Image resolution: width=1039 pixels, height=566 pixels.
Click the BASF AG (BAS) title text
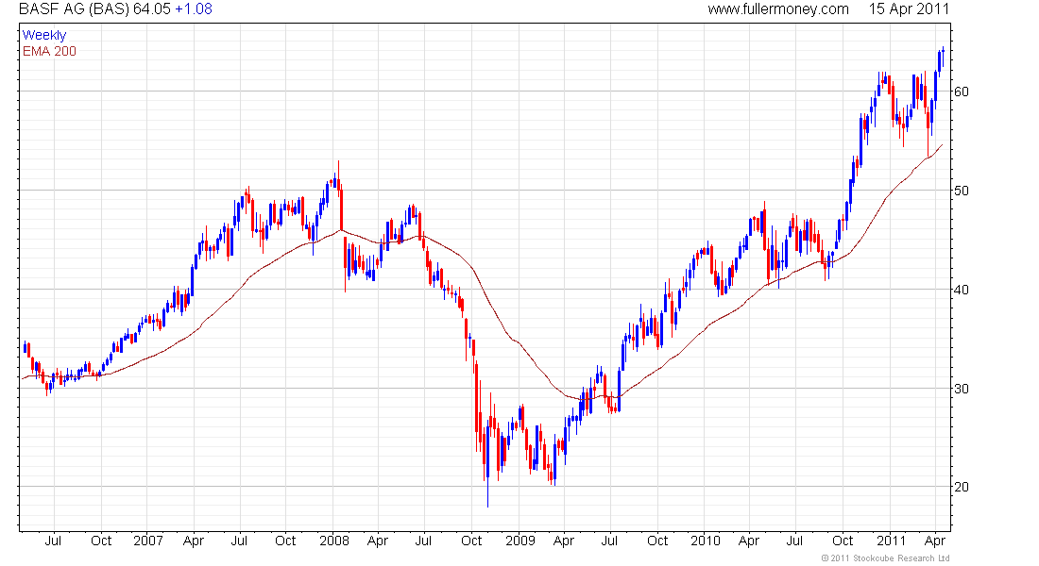[x=75, y=9]
